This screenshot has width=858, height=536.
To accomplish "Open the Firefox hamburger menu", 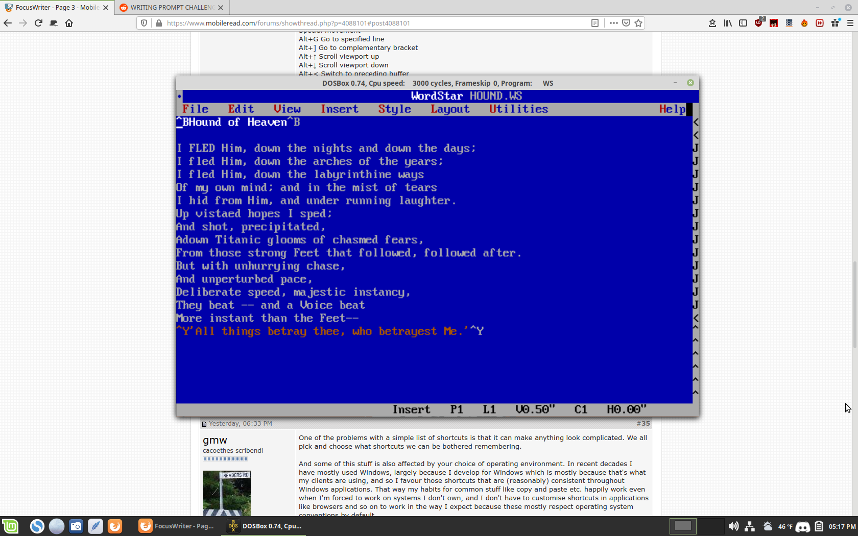I will click(x=850, y=23).
